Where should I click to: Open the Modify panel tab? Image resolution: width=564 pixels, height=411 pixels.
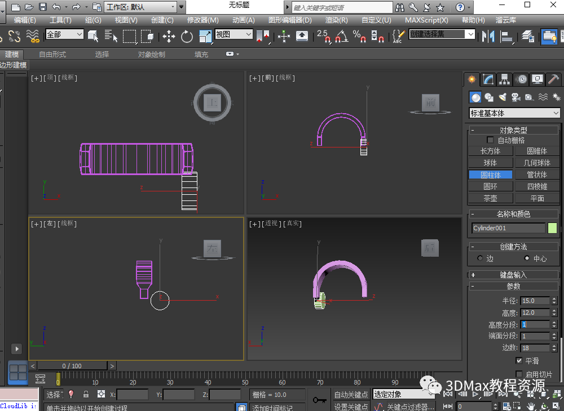488,79
